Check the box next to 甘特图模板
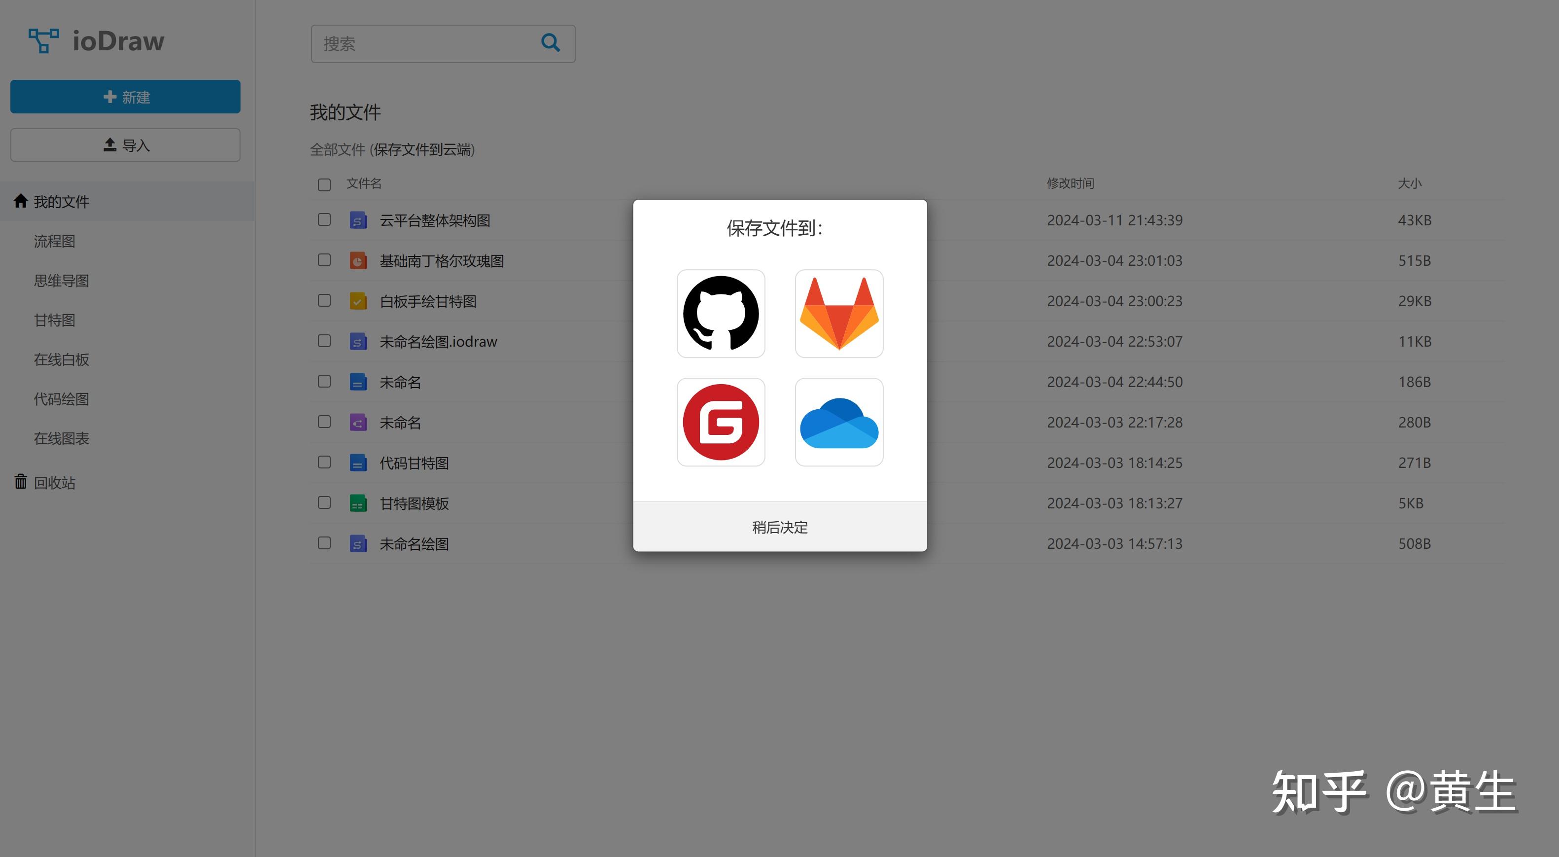Screen dimensions: 1559x857 coord(324,502)
